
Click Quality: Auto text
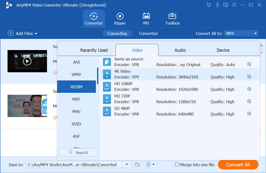coord(223,65)
